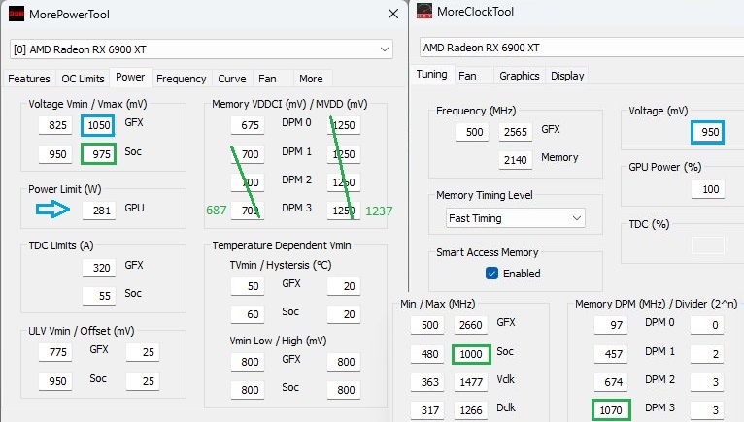
Task: Click the Voltage (mV) field 950
Action: pos(707,132)
